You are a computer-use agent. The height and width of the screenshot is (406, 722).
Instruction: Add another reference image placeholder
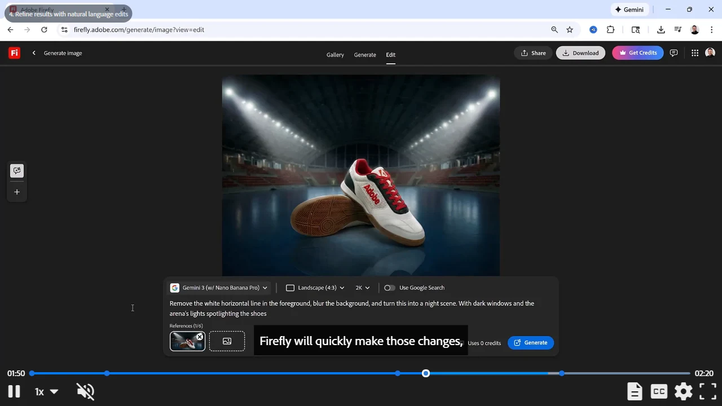[x=227, y=341]
